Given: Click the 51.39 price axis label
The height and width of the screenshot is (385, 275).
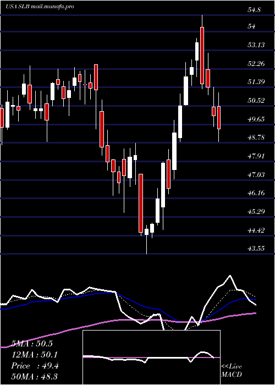Looking at the screenshot, I should pyautogui.click(x=256, y=81).
